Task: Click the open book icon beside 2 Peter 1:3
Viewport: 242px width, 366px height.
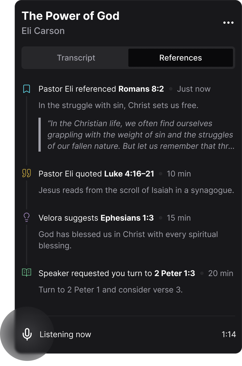Action: click(x=27, y=273)
